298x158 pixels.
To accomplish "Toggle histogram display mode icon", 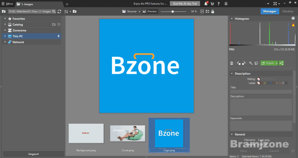I will point(293,18).
